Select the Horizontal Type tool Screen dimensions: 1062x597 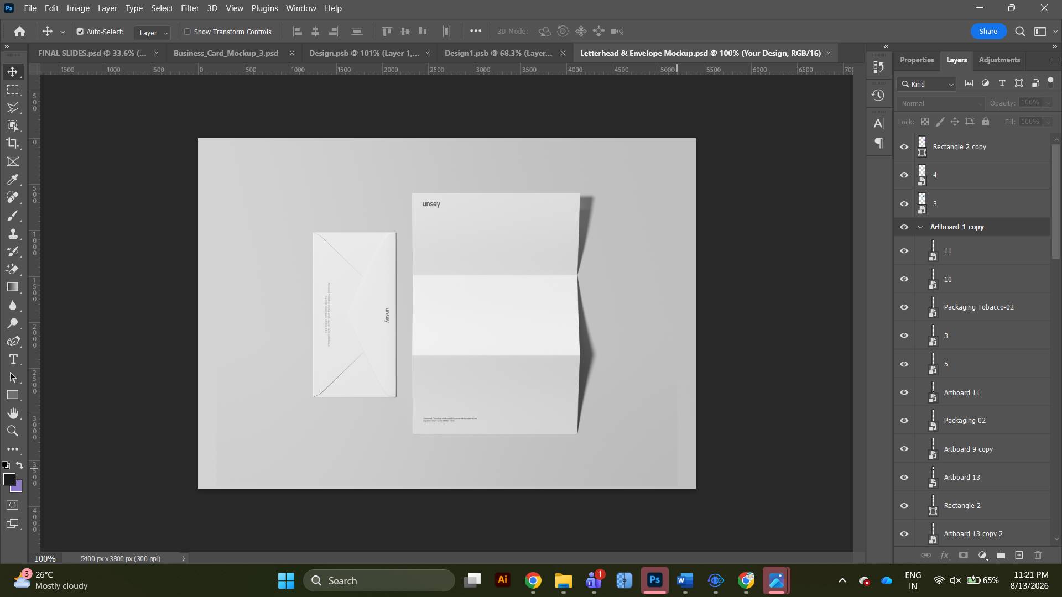[13, 359]
